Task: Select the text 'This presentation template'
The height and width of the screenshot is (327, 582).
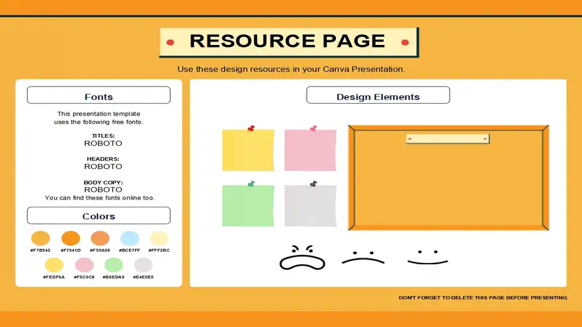Action: click(99, 114)
